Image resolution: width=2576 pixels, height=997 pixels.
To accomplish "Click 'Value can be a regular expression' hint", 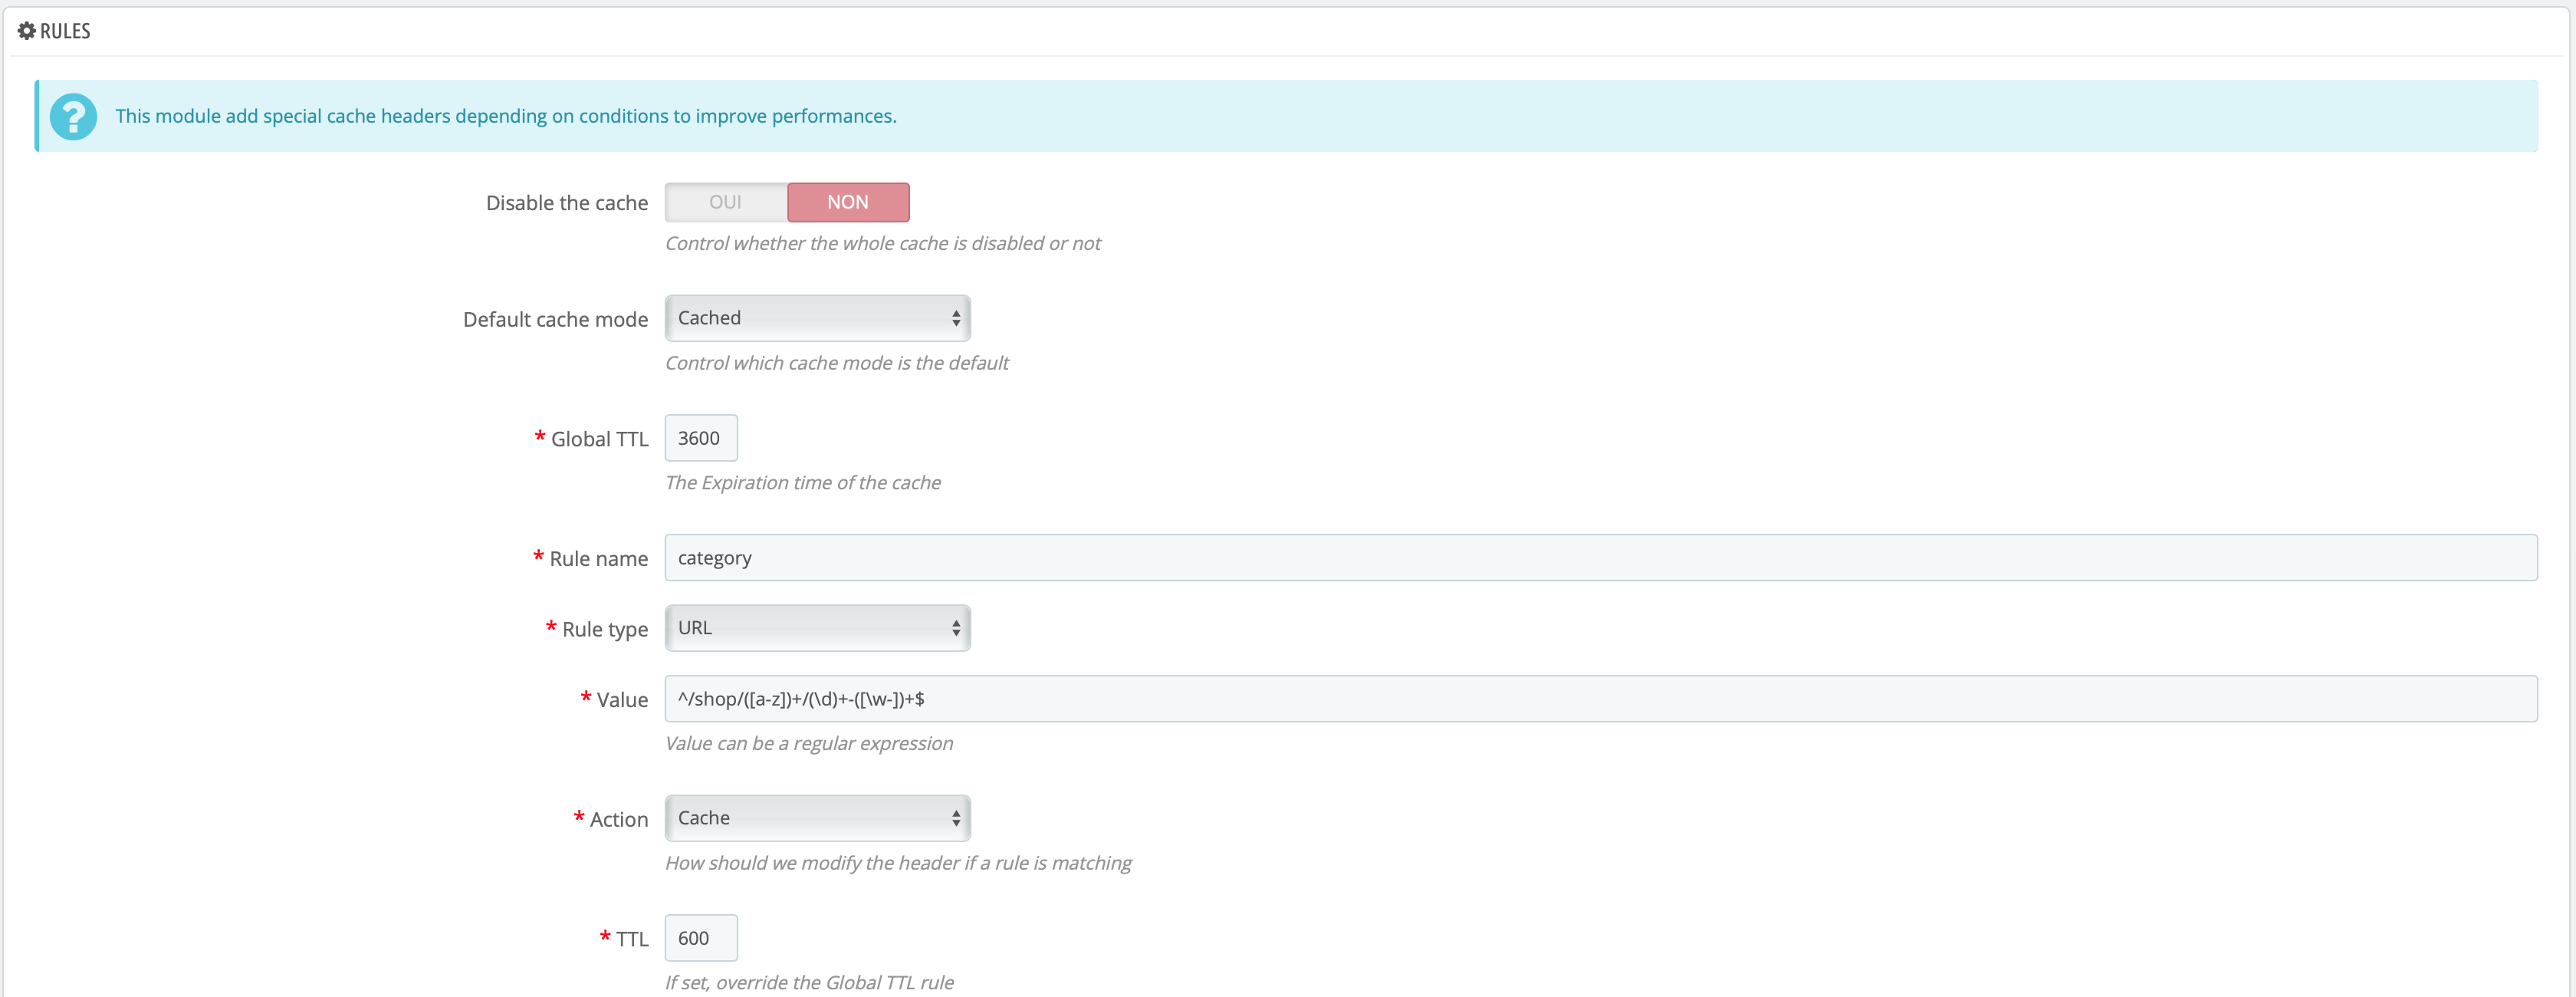I will [809, 743].
